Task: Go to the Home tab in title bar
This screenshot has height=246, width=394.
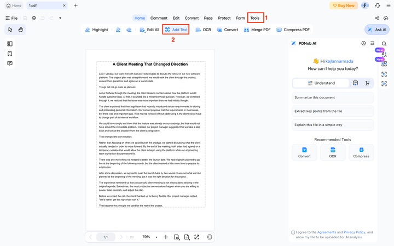Action: pos(14,5)
